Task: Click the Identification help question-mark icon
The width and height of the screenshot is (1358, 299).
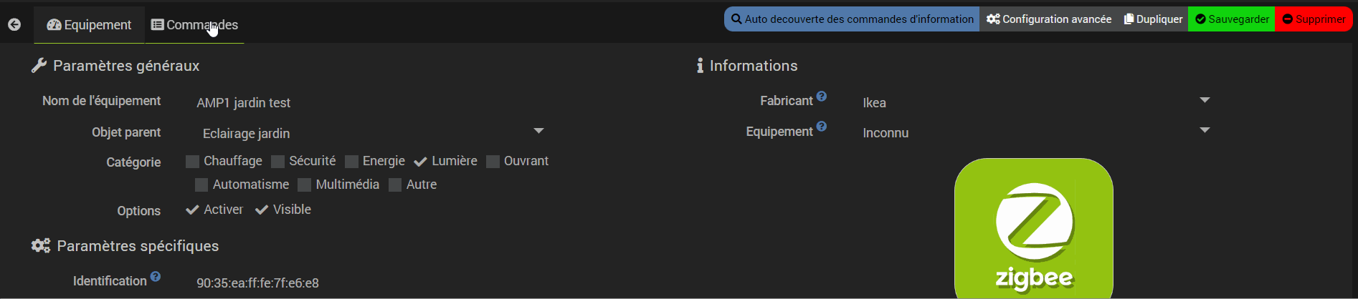Action: [x=156, y=277]
